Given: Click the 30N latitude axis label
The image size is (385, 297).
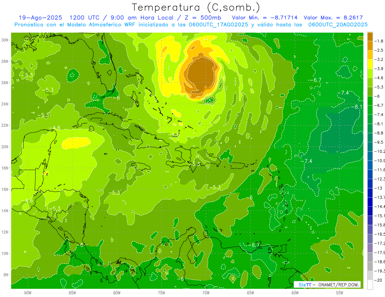Looking at the screenshot, I should (x=5, y=40).
